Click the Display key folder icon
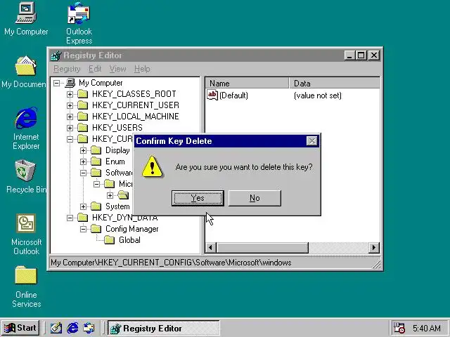 pos(96,150)
